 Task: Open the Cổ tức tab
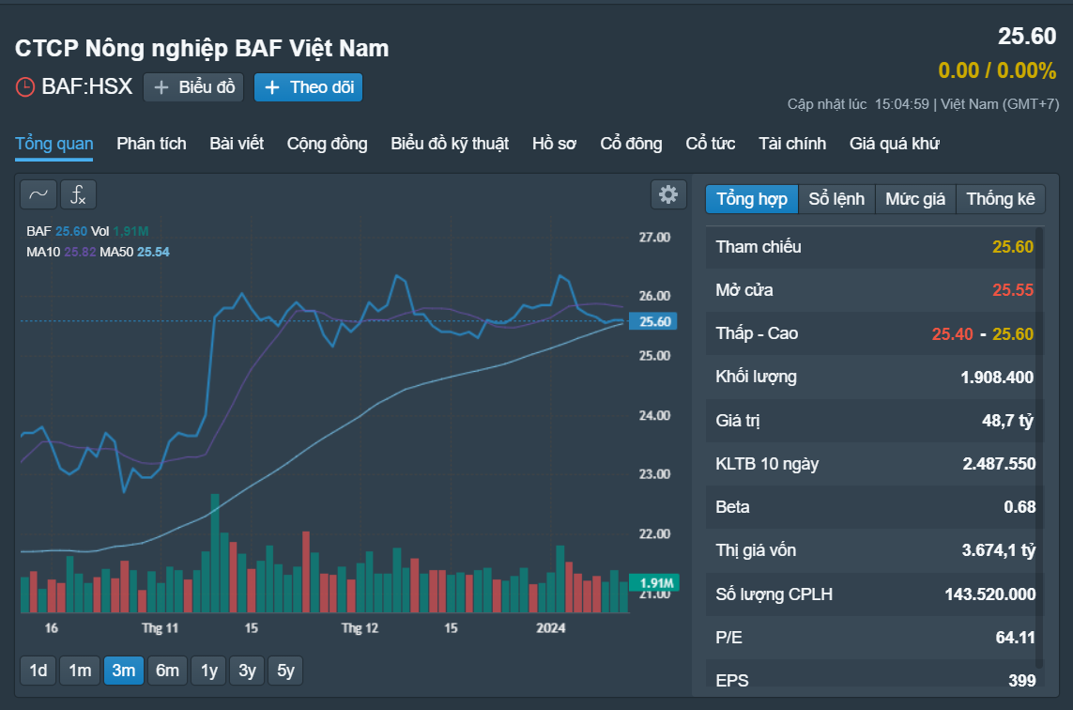click(711, 144)
